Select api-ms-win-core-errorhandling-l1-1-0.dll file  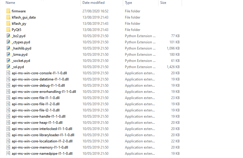(x=44, y=92)
